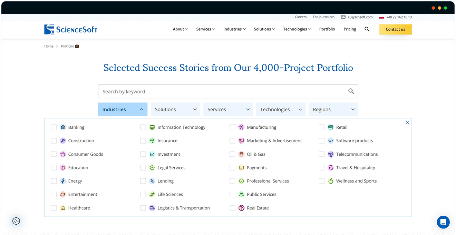
Task: Click the Careers link
Action: point(301,17)
